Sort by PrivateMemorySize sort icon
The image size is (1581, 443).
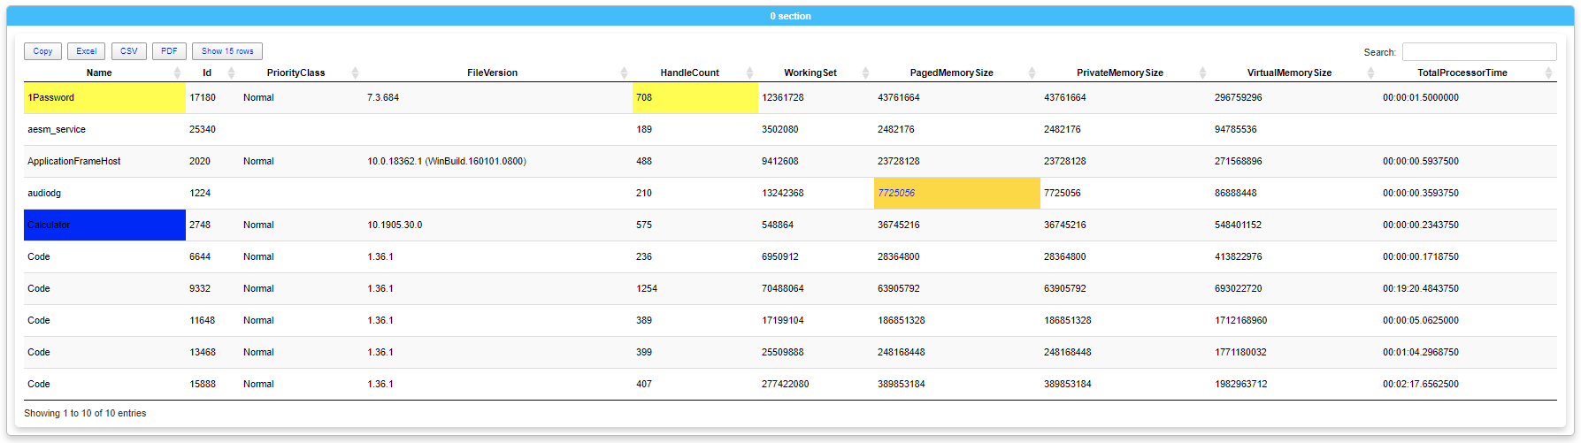pyautogui.click(x=1202, y=73)
